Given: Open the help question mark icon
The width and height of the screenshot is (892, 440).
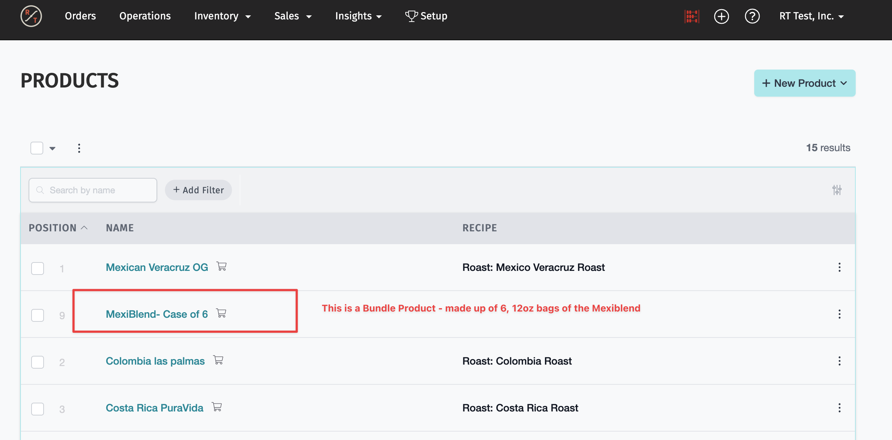Looking at the screenshot, I should (x=752, y=16).
